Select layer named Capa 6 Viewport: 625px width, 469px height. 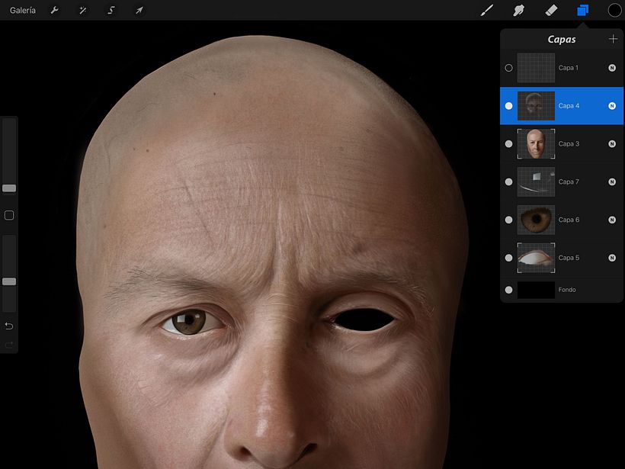point(569,220)
